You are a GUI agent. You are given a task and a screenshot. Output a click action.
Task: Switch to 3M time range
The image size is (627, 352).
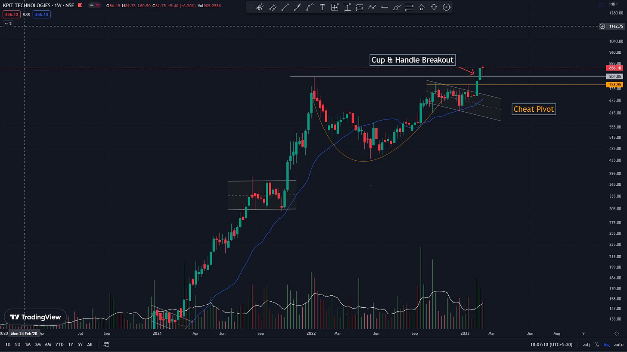38,344
